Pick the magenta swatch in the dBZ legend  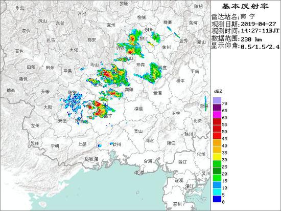click(x=217, y=115)
